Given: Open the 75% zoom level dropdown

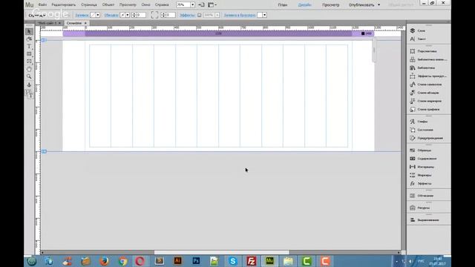Looking at the screenshot, I should (192, 5).
